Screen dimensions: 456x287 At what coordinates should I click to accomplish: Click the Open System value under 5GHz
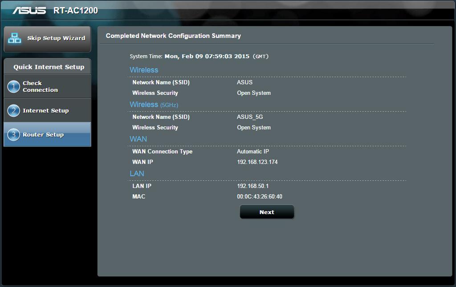click(254, 128)
